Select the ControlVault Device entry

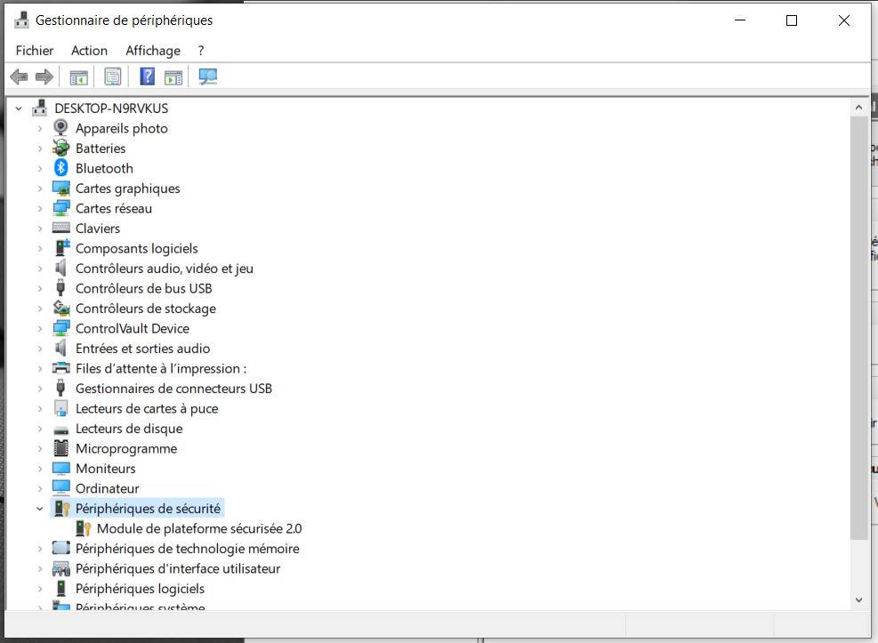click(x=132, y=328)
